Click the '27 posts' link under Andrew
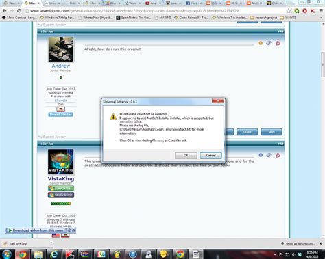The height and width of the screenshot is (259, 325). [61, 100]
